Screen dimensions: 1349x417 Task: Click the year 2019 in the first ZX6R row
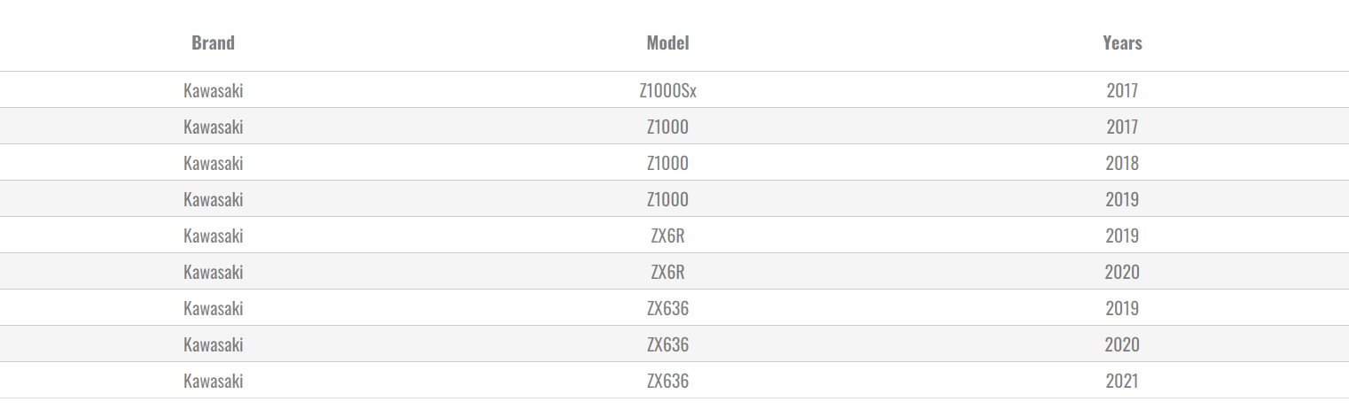[1122, 236]
